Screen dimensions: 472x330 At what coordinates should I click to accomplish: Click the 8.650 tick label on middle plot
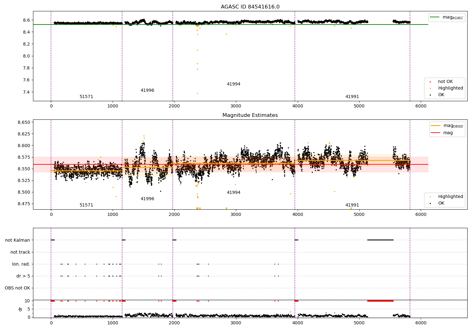tap(24, 122)
